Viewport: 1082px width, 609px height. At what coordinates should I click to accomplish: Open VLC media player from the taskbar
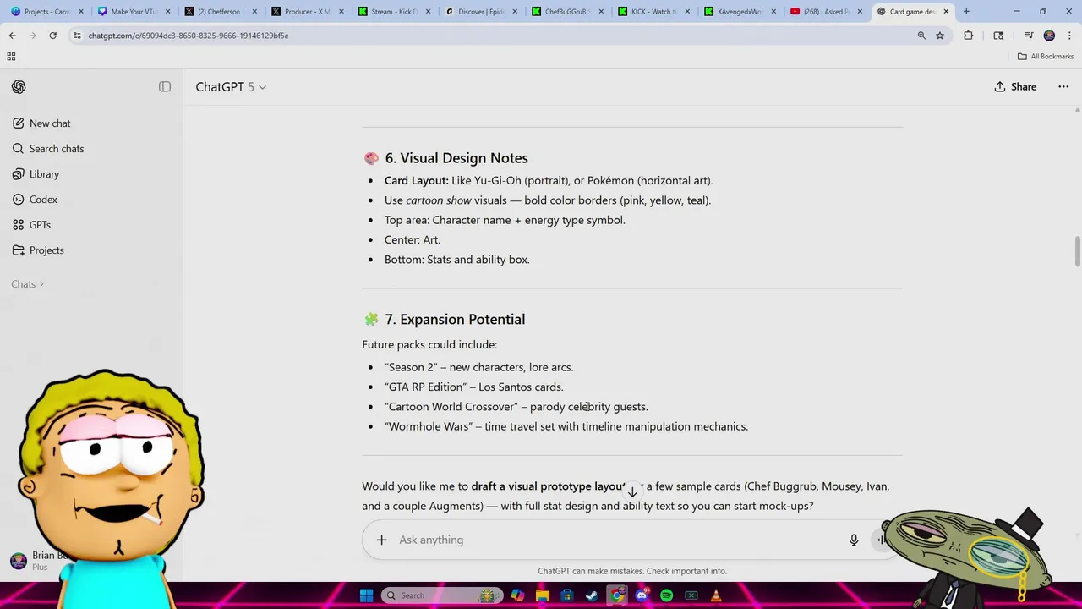[x=716, y=595]
